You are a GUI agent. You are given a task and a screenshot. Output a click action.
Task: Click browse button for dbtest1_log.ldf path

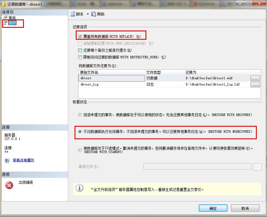pos(255,85)
